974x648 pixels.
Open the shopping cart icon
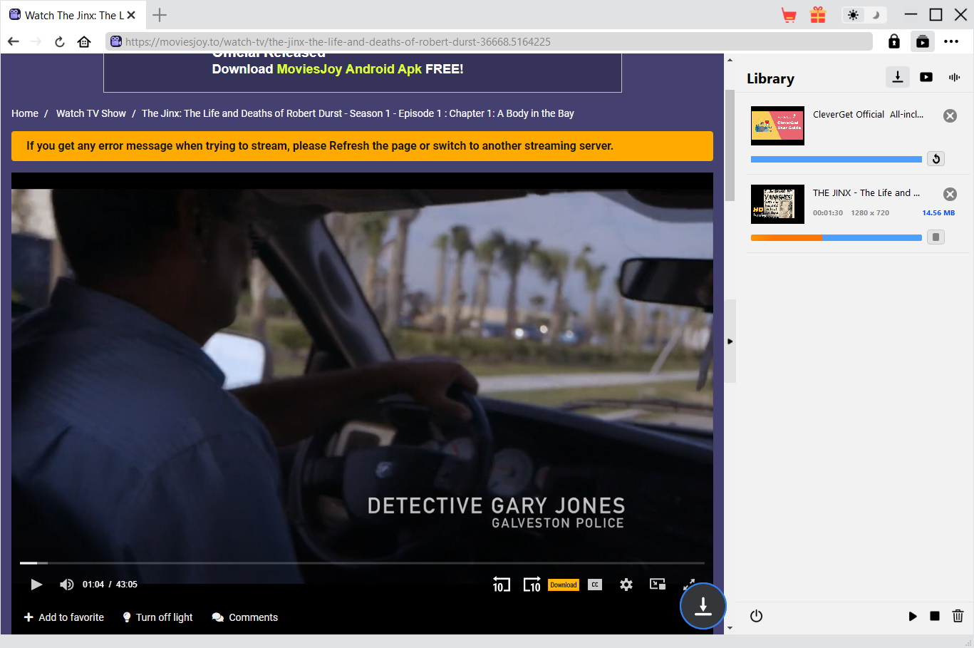pyautogui.click(x=789, y=15)
